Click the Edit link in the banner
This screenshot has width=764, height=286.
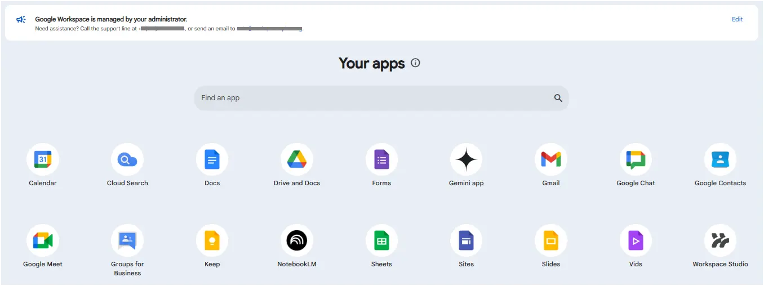(x=737, y=19)
